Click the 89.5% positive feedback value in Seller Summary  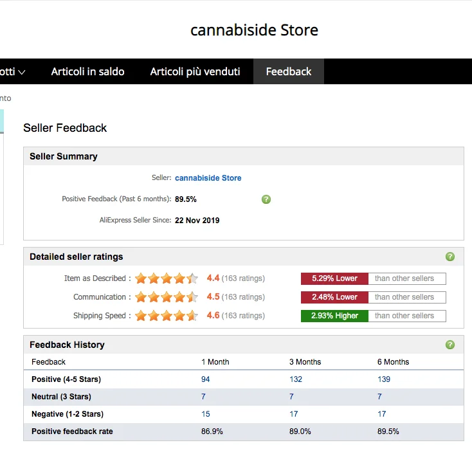coord(186,199)
